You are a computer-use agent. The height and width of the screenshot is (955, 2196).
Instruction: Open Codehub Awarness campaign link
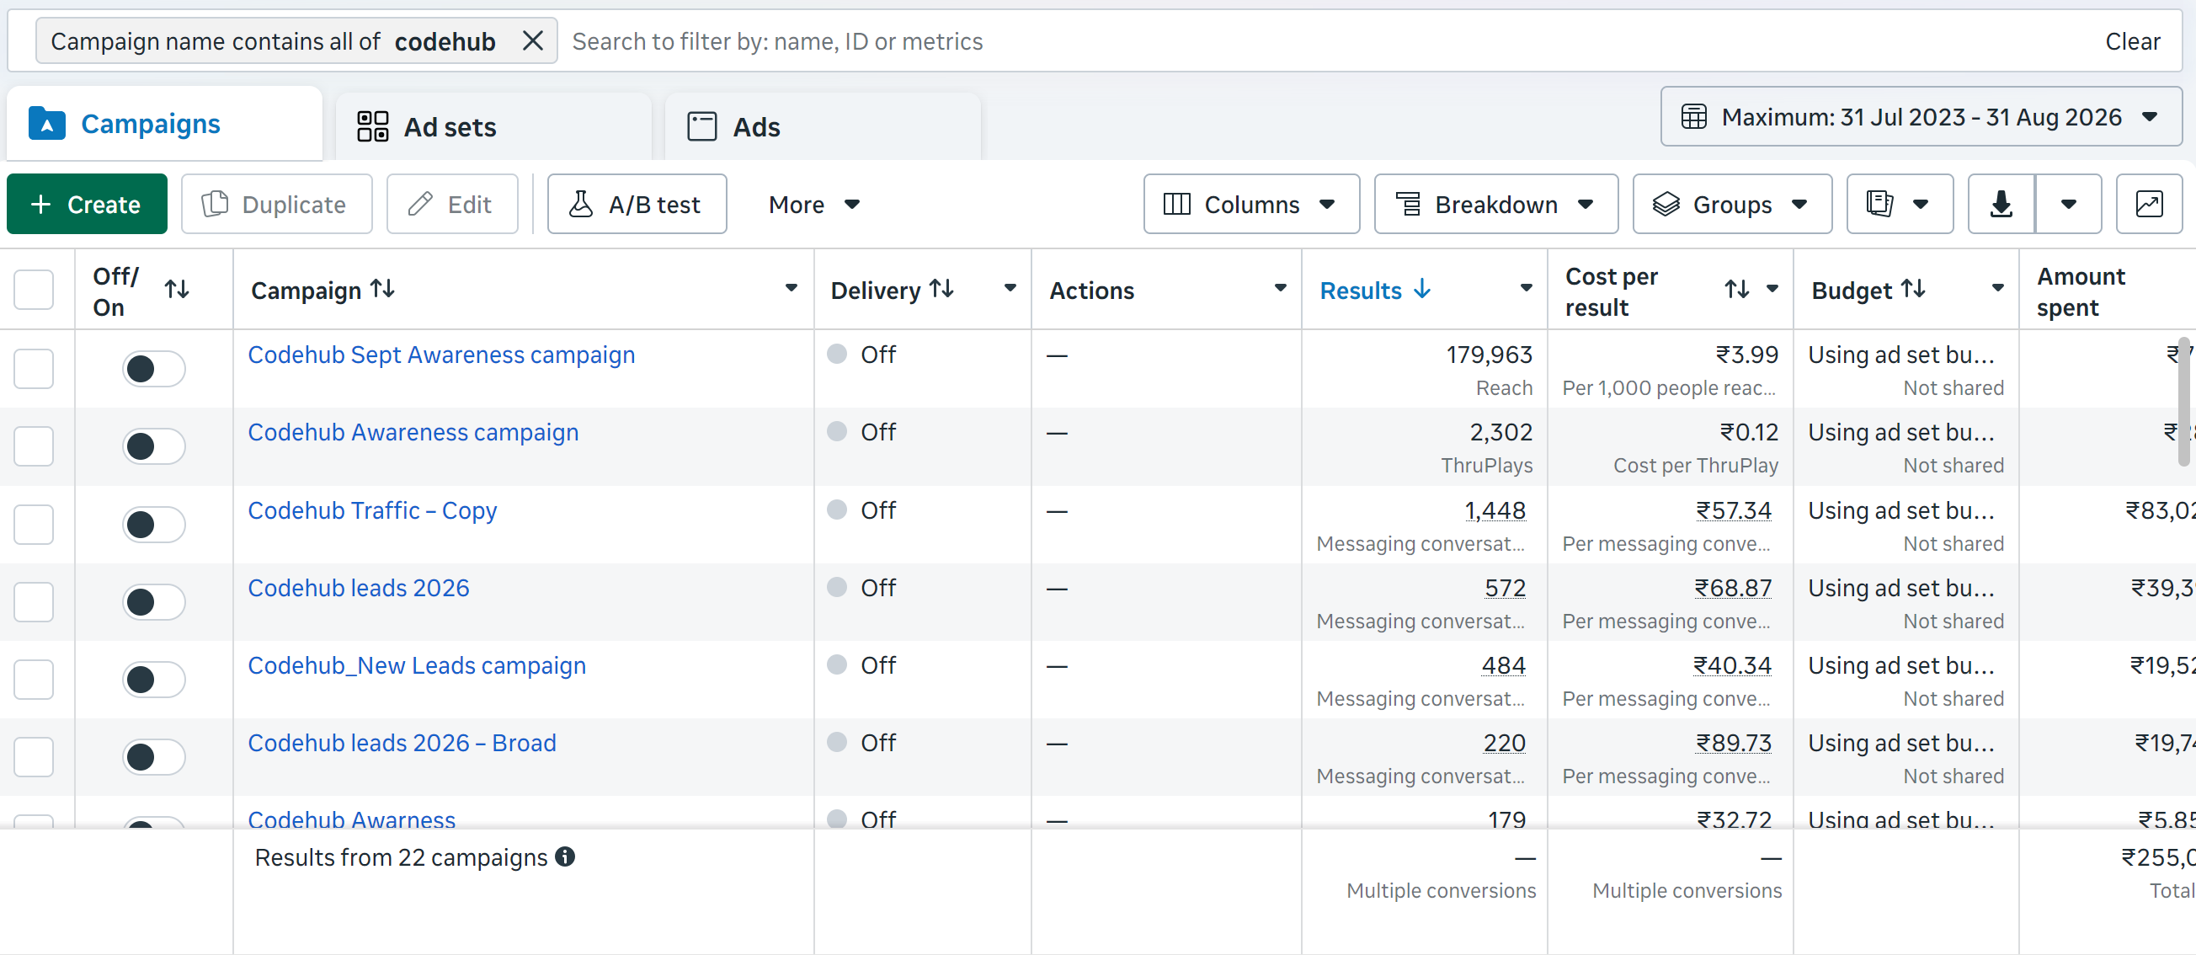tap(351, 819)
